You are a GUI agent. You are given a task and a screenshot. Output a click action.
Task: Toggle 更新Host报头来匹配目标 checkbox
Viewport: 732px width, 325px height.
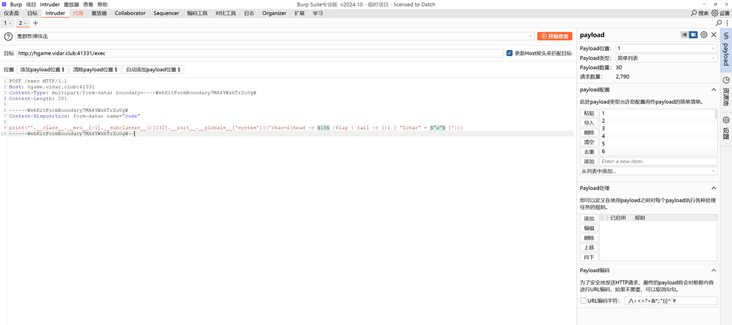[x=510, y=53]
